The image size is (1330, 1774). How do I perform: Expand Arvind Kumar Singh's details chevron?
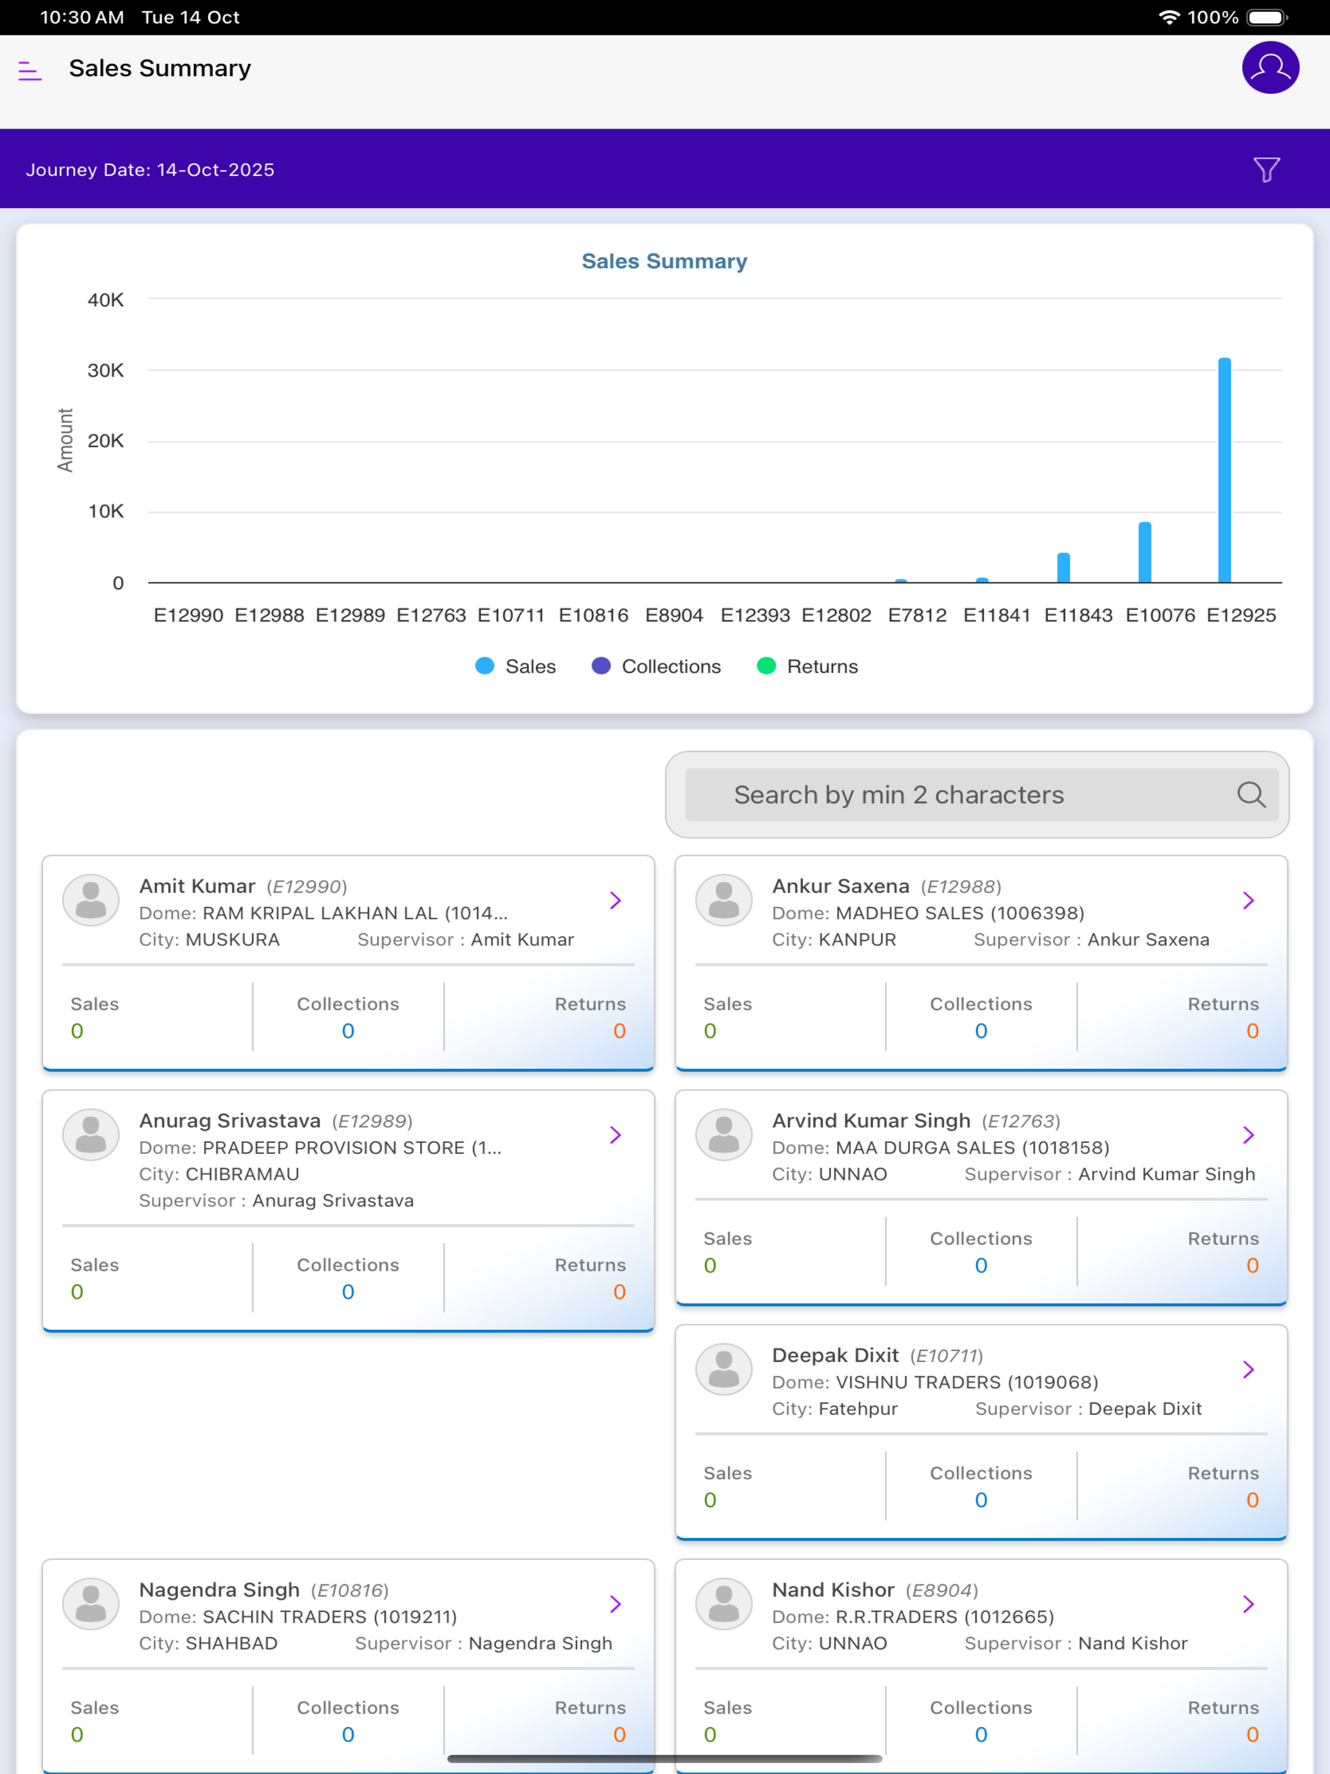click(x=1248, y=1134)
